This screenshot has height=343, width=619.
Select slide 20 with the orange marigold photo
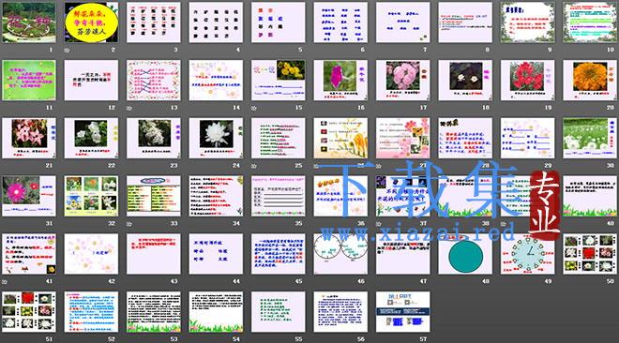(590, 81)
